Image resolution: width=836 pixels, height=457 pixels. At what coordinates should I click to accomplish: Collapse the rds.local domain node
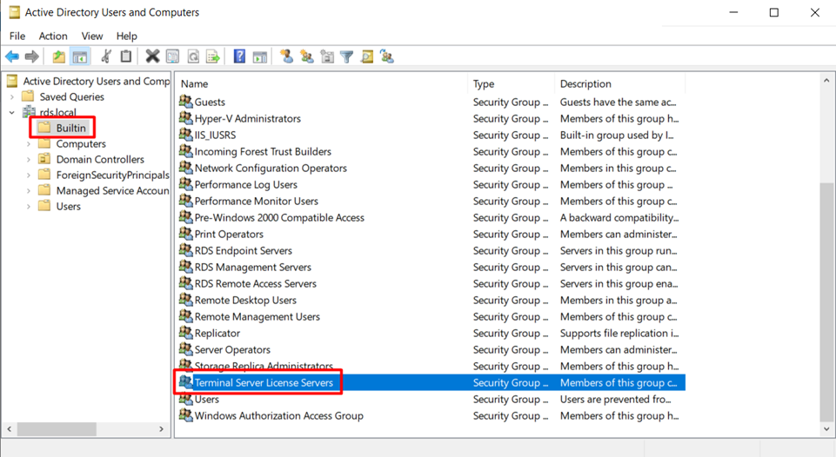[x=12, y=113]
